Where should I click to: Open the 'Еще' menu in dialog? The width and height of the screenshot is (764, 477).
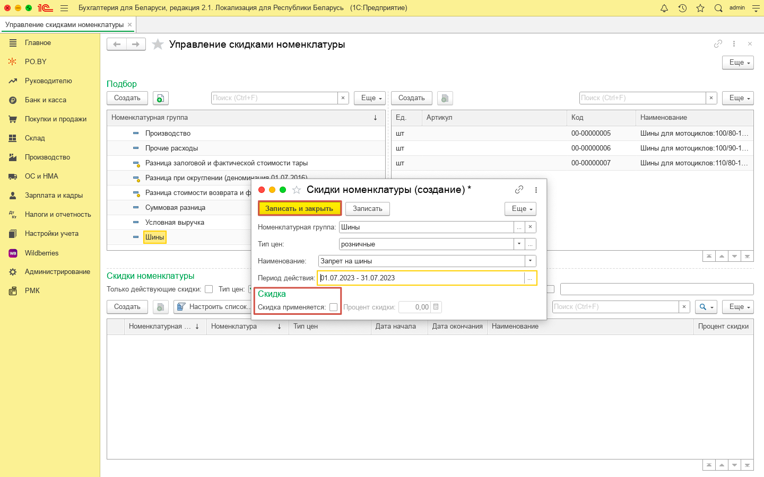520,209
